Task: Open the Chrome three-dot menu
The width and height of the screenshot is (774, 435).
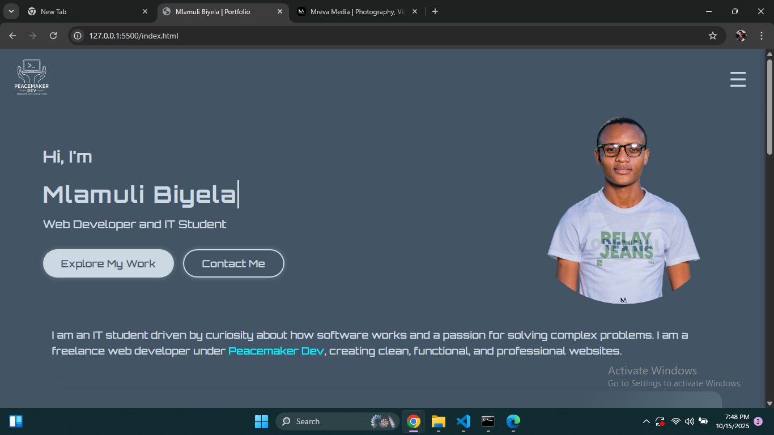Action: [761, 36]
